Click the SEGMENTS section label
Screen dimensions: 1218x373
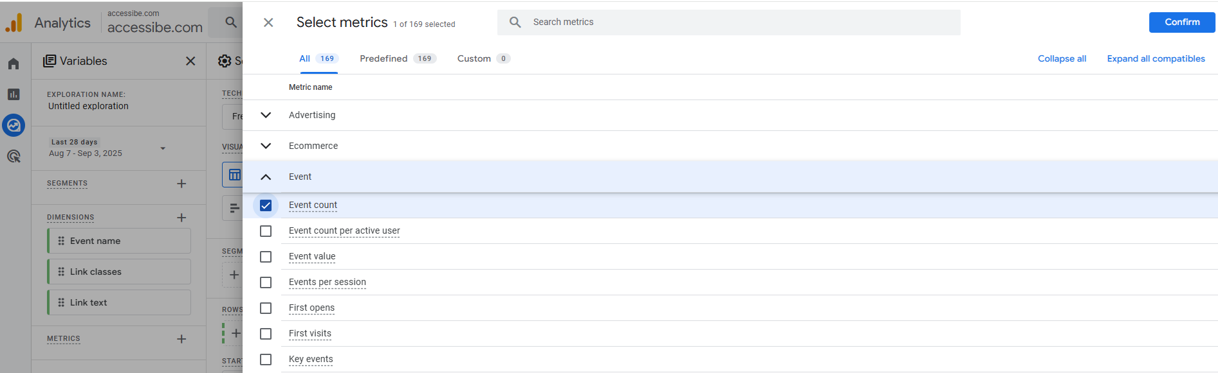67,184
